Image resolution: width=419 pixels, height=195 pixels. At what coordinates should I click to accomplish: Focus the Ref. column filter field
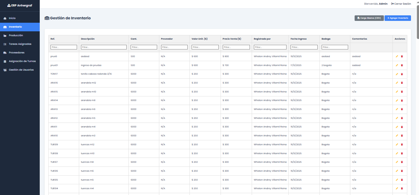[x=64, y=47]
